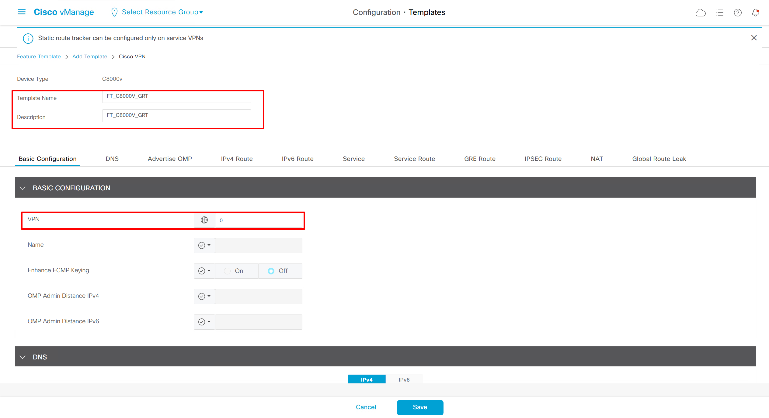Collapse the BASIC CONFIGURATION section
The image size is (769, 418).
click(23, 188)
